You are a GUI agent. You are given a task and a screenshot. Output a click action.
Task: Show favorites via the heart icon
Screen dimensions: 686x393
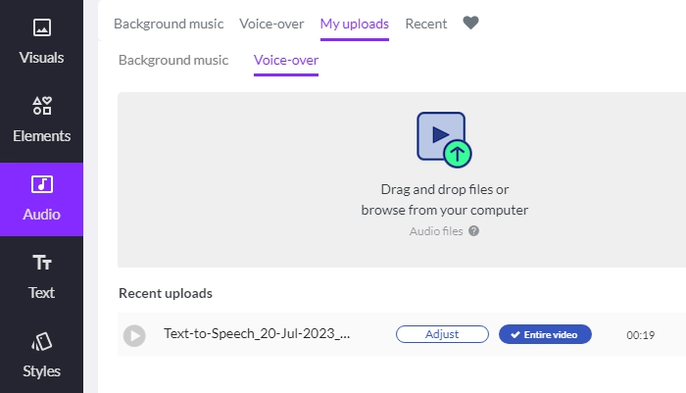(470, 23)
